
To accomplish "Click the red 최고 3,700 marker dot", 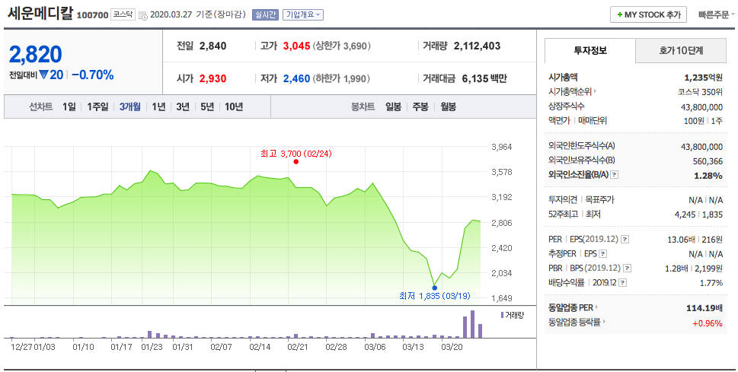I will [x=296, y=162].
